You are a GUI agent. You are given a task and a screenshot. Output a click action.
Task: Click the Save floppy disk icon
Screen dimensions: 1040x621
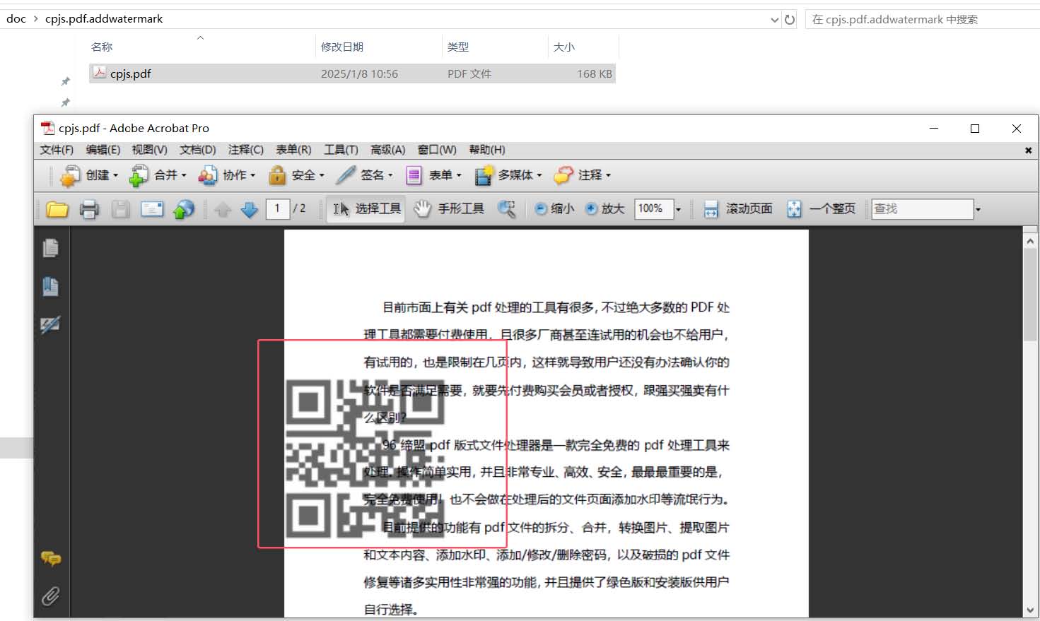[121, 209]
